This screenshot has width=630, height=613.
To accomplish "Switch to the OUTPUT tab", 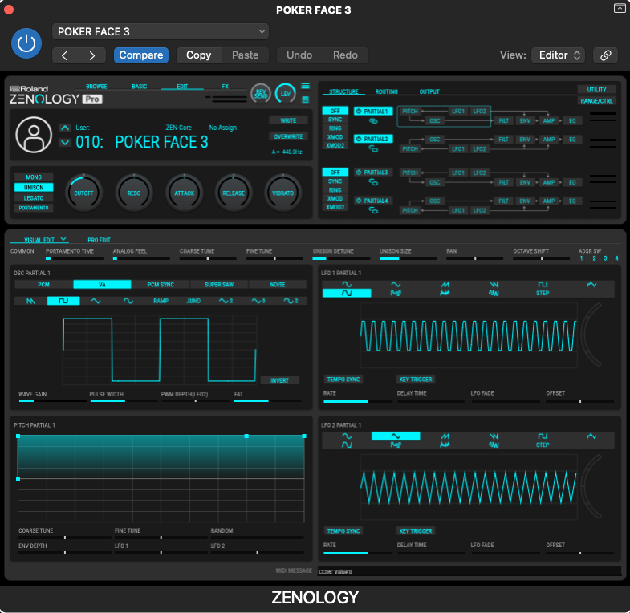I will (429, 91).
